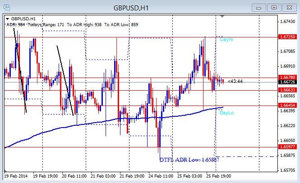Click the DayLo label
The image size is (300, 183).
[227, 113]
